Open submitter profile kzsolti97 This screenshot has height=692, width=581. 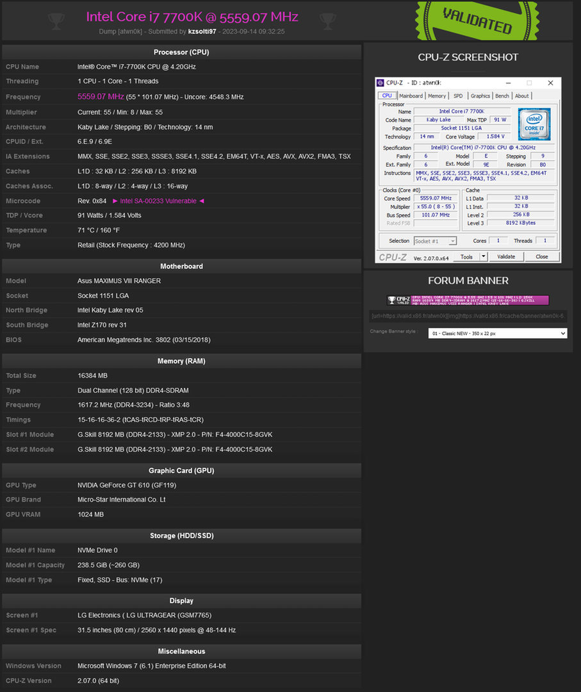pos(202,31)
